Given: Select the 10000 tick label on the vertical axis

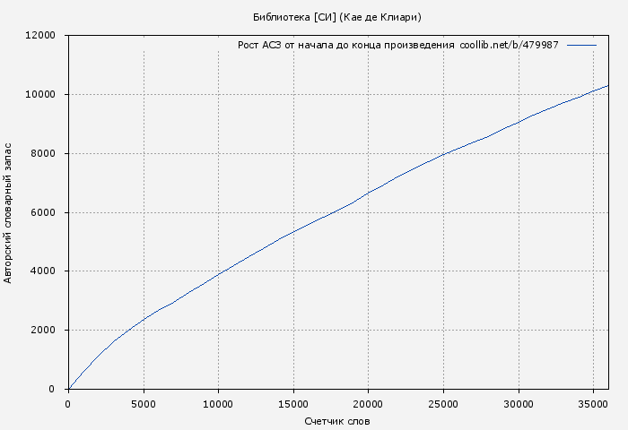Looking at the screenshot, I should (40, 95).
